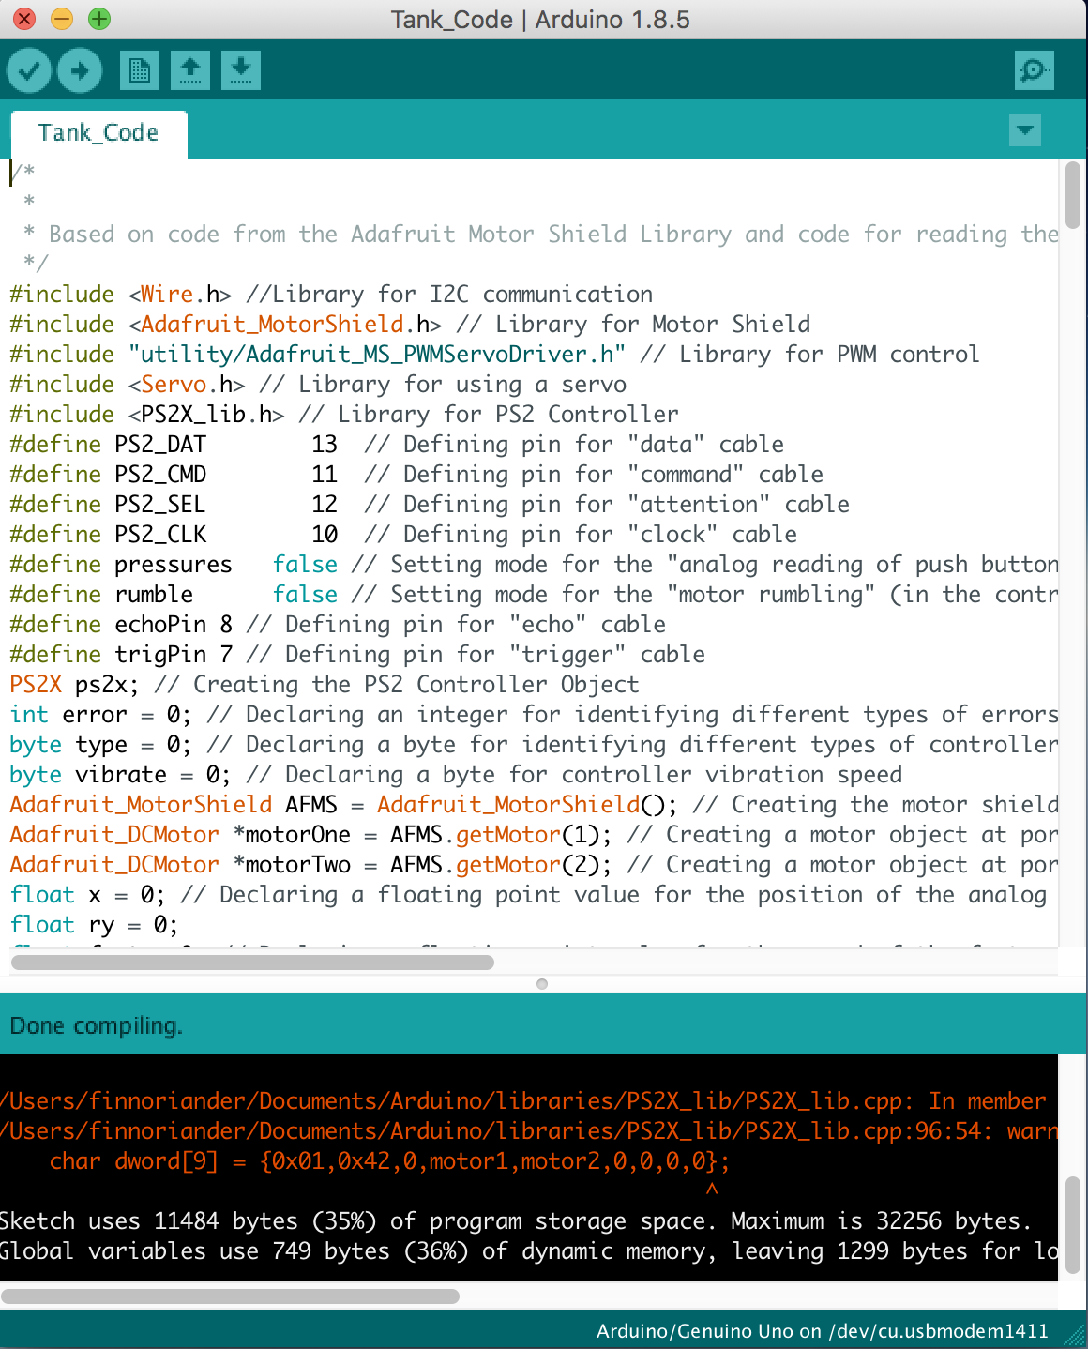Create a new sketch with the New icon
Screen dimensions: 1088x1349
pyautogui.click(x=140, y=70)
